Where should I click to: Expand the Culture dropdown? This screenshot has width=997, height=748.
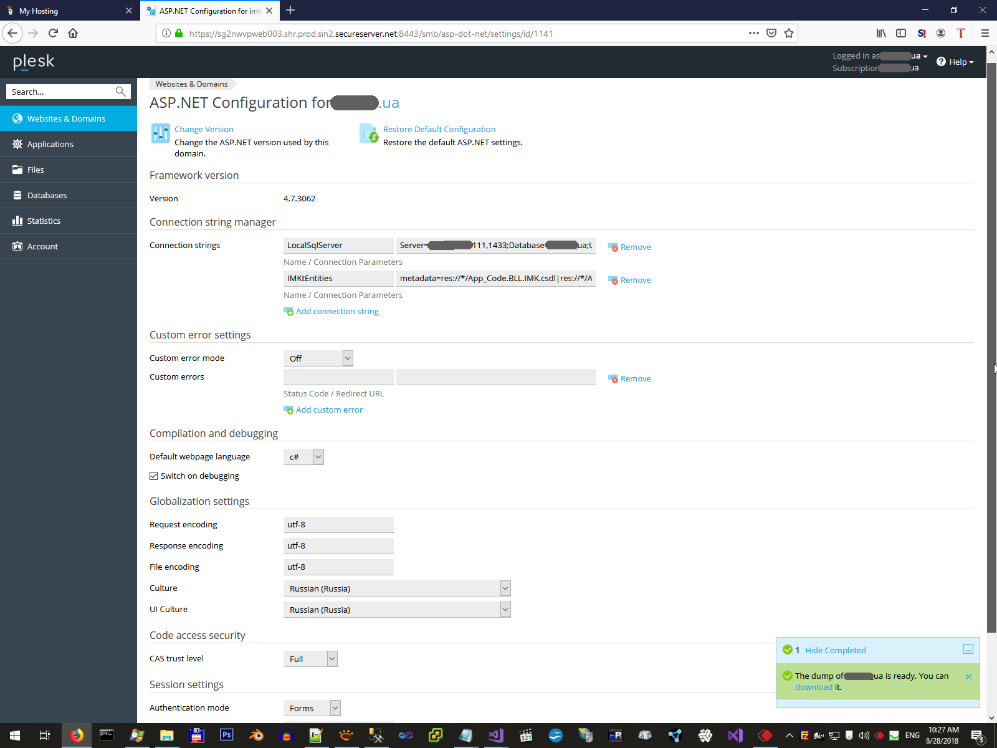point(397,588)
